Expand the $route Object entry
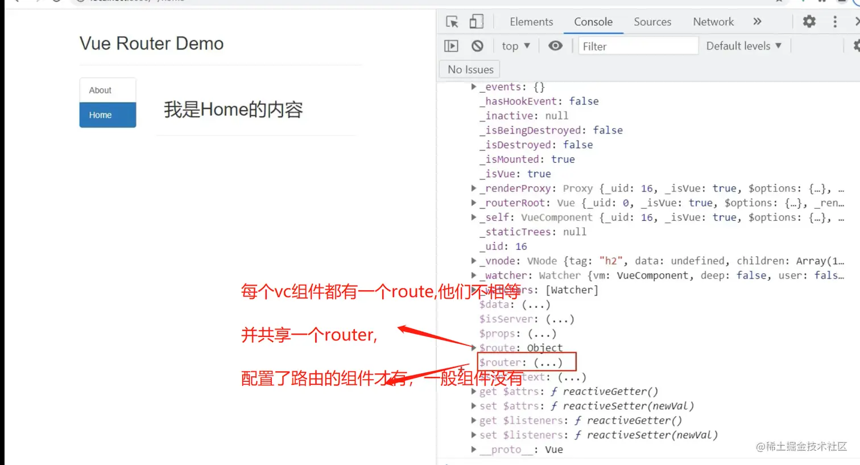Image resolution: width=860 pixels, height=465 pixels. pos(473,348)
